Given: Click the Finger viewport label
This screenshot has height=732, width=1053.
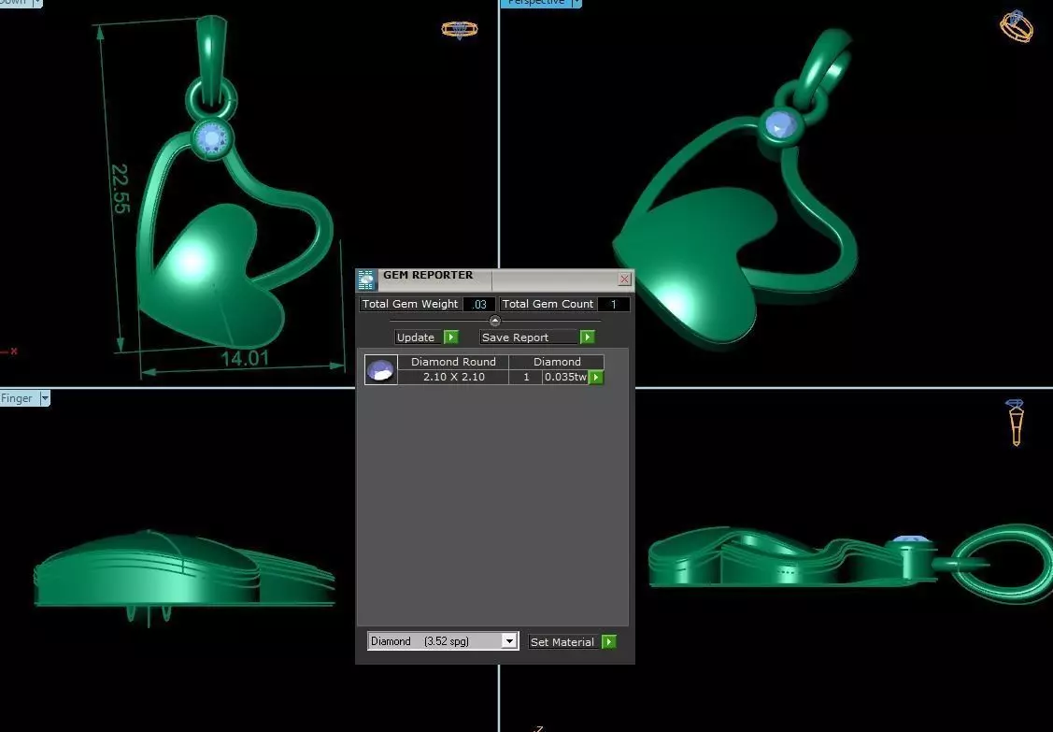Looking at the screenshot, I should coord(17,398).
